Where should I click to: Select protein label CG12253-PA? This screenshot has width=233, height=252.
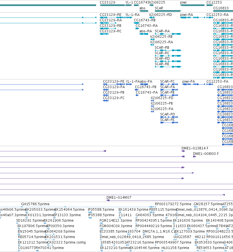tap(217, 82)
